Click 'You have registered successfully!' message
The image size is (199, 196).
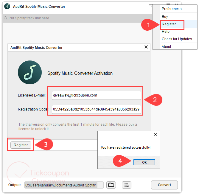(125, 147)
